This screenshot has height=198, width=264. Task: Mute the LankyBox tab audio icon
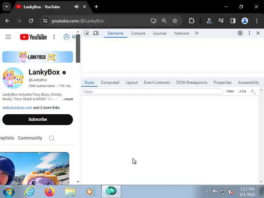[x=77, y=7]
